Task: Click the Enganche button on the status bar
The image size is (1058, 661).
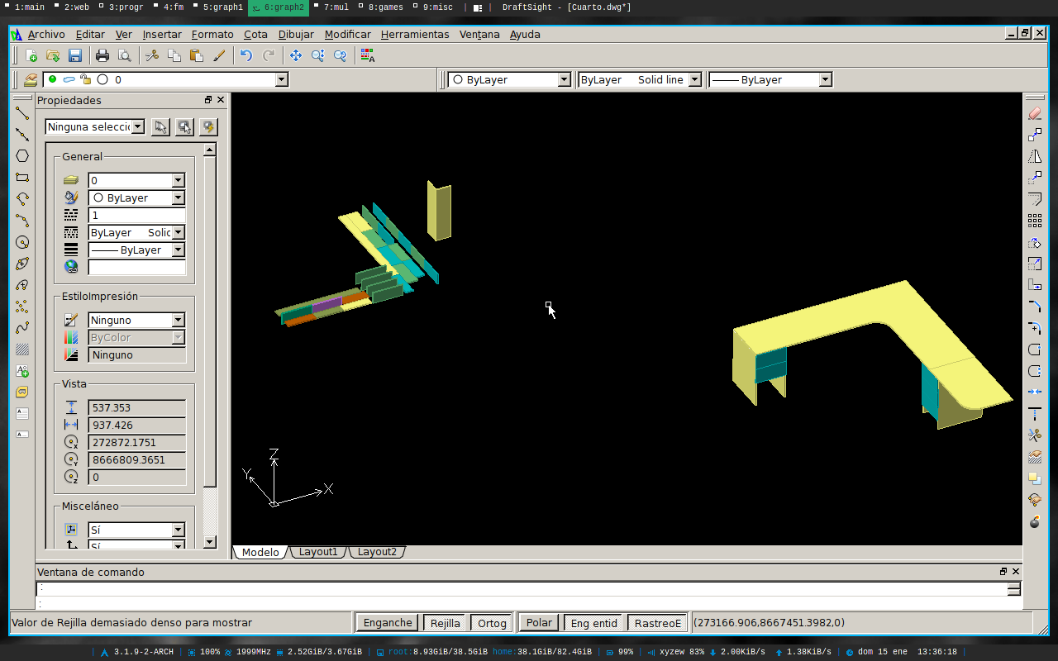Action: pos(387,622)
